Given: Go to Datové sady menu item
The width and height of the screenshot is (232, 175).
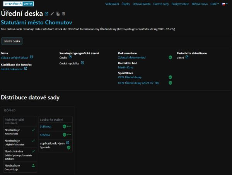Looking at the screenshot, I should click(x=161, y=4).
